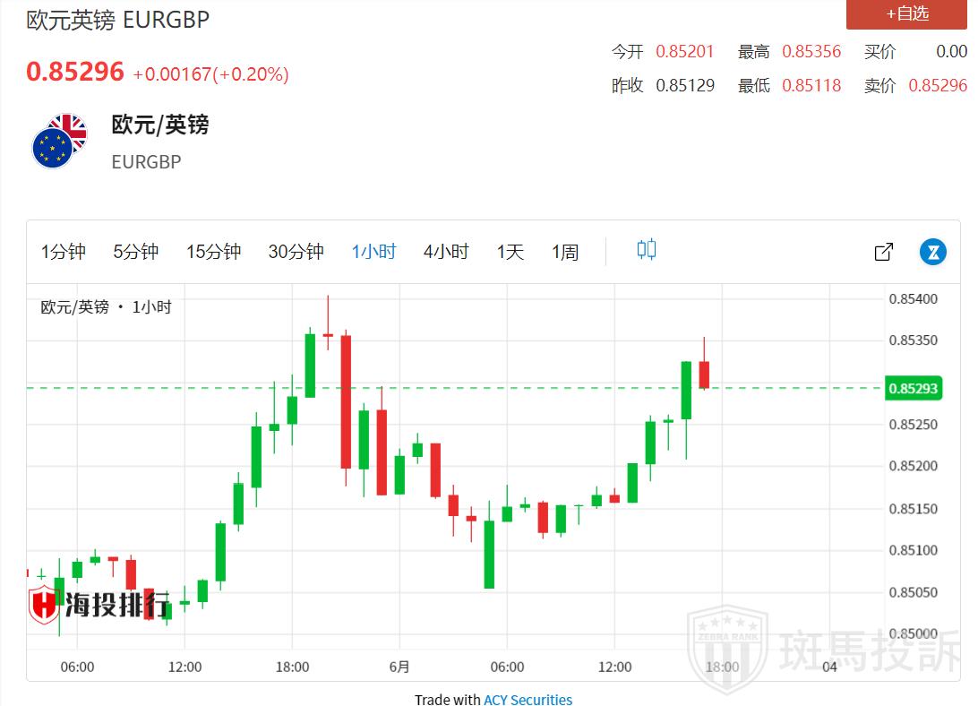
Task: Click the blue hourglass timezone icon
Action: 933,252
